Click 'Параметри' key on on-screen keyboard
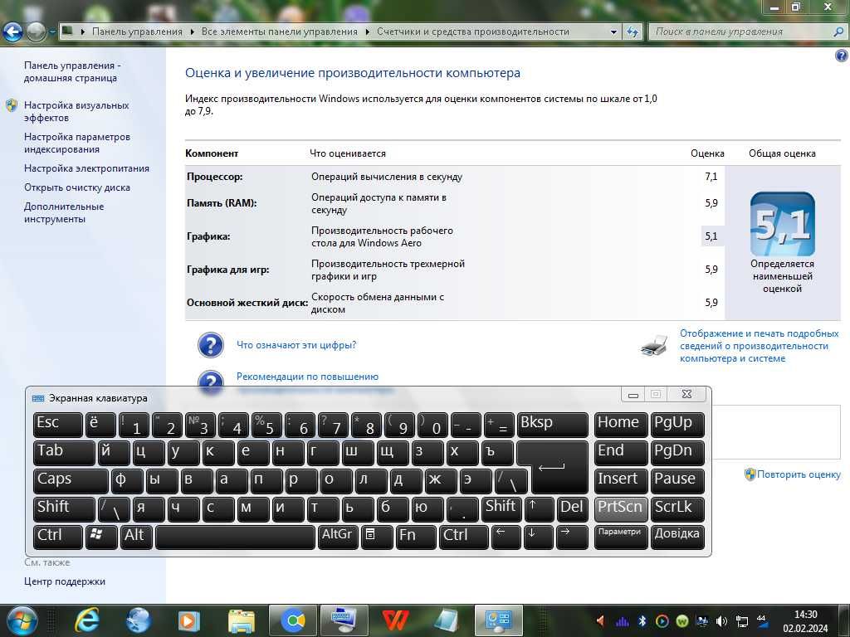This screenshot has width=850, height=637. coord(621,537)
